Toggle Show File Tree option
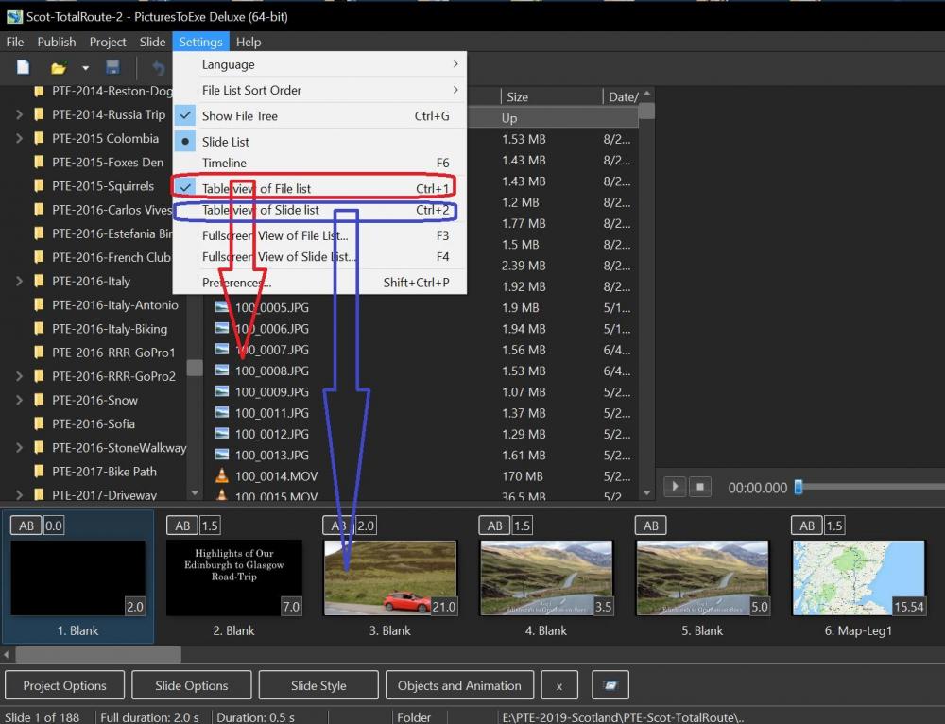The height and width of the screenshot is (724, 945). (x=240, y=116)
